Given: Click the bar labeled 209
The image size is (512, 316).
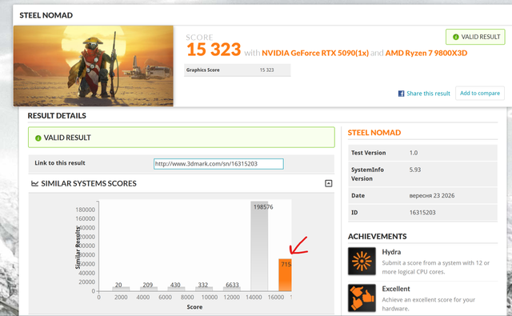Looking at the screenshot, I should click(x=149, y=289).
